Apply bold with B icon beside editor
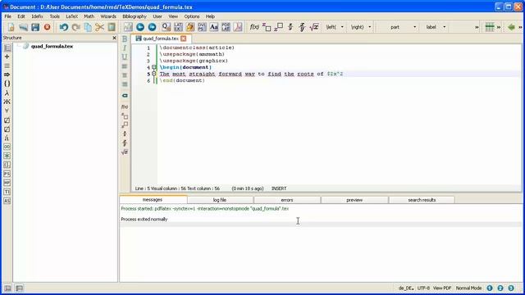This screenshot has height=295, width=525. coord(125,39)
